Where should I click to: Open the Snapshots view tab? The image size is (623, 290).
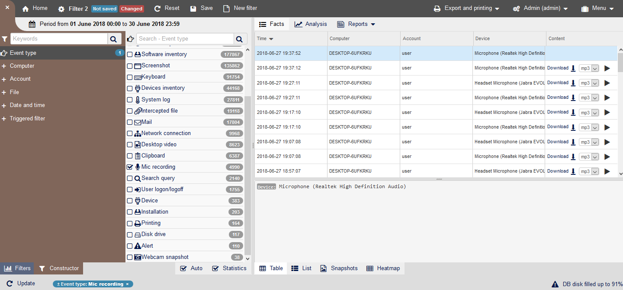tap(339, 268)
